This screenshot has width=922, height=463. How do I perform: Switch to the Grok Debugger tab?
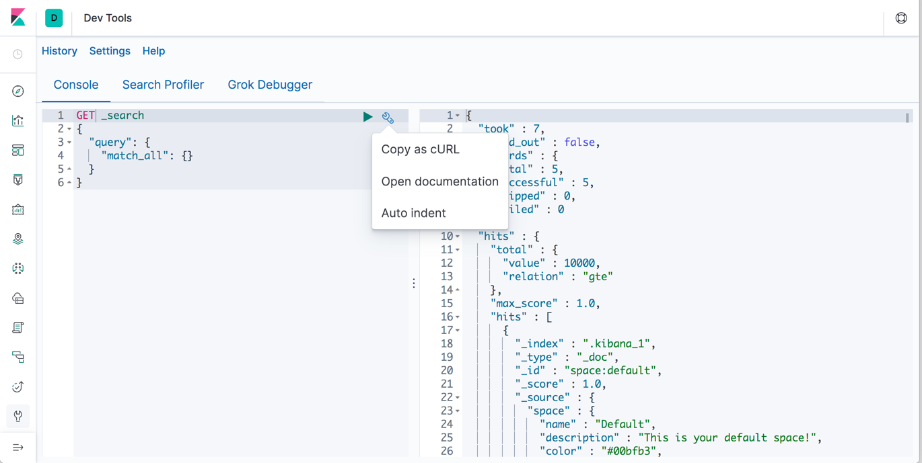pos(270,85)
